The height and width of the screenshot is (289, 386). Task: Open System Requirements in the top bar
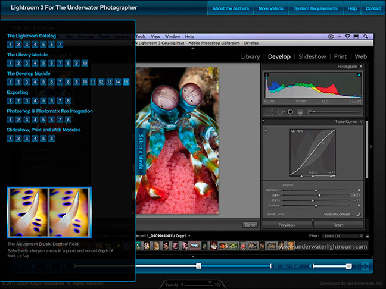tap(316, 8)
